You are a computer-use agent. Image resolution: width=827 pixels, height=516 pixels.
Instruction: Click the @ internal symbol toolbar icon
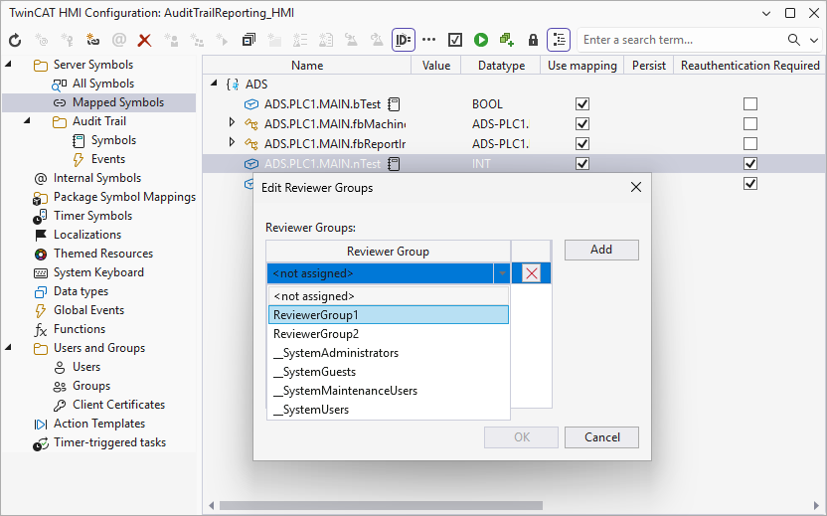[x=119, y=40]
